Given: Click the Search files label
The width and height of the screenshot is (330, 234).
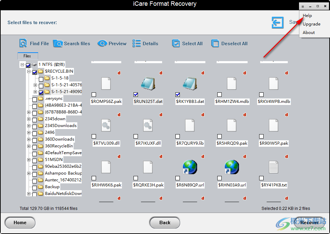Looking at the screenshot, I should pyautogui.click(x=77, y=43).
